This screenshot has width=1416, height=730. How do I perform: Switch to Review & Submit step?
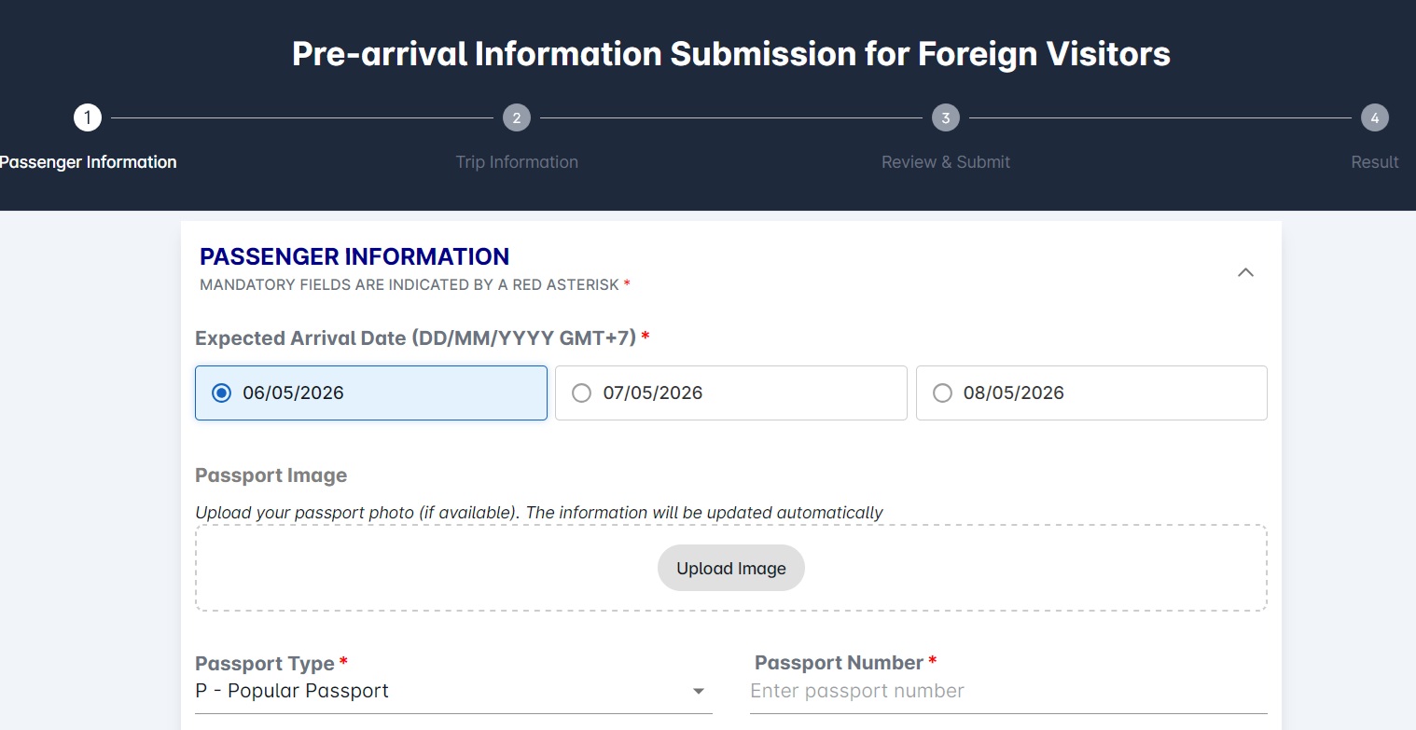point(946,162)
